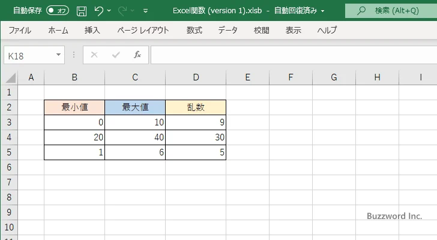
Task: Toggle the 自動保存 AutoSave switch
Action: (x=58, y=11)
